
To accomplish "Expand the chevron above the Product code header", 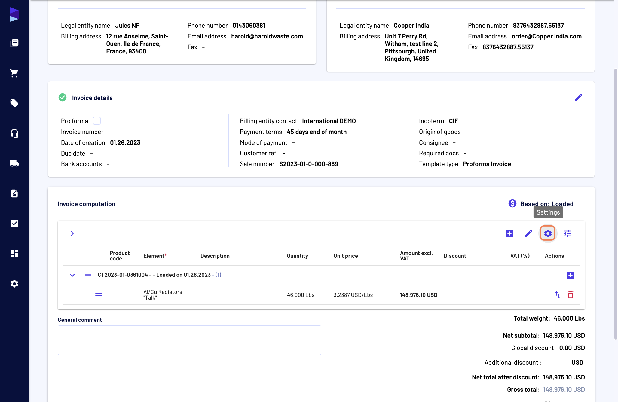I will click(72, 233).
